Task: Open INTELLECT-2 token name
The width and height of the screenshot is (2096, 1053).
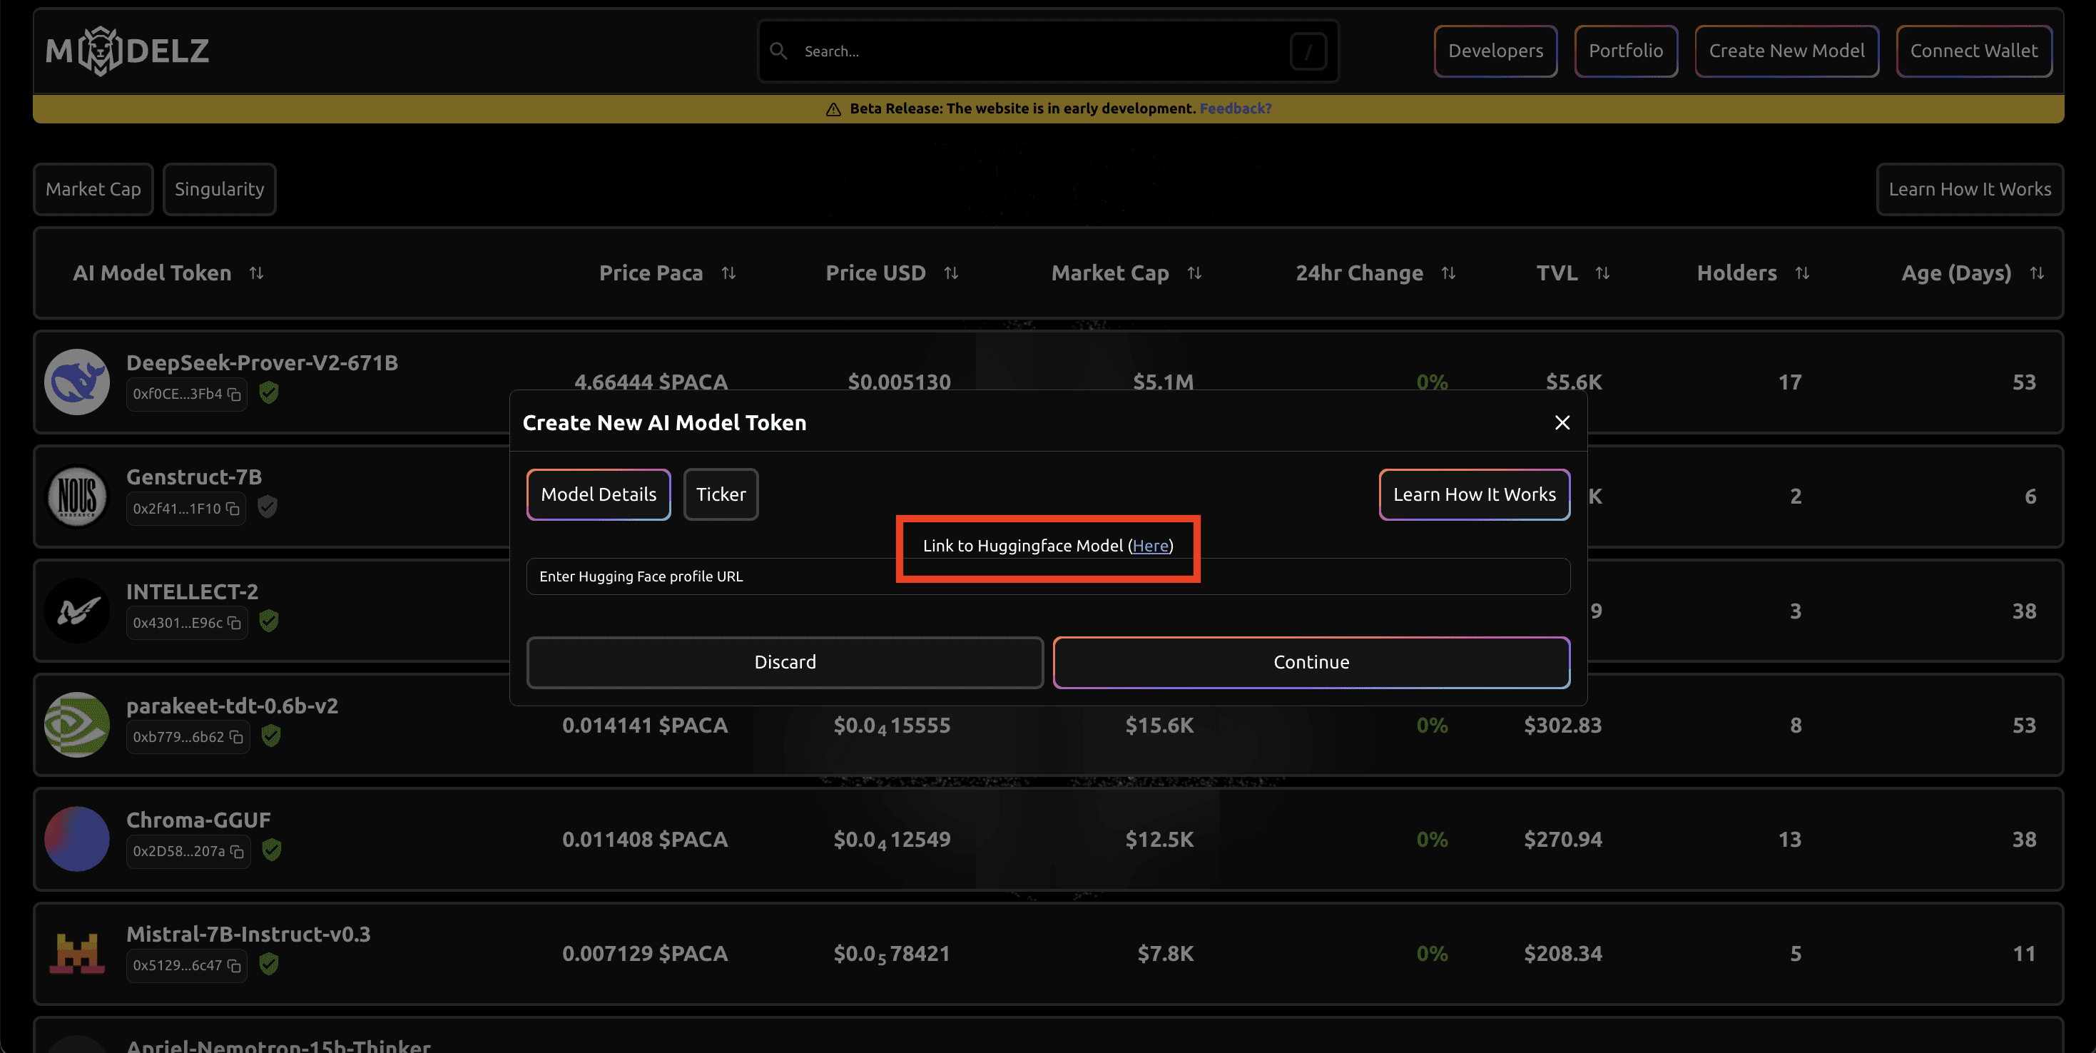Action: 192,591
